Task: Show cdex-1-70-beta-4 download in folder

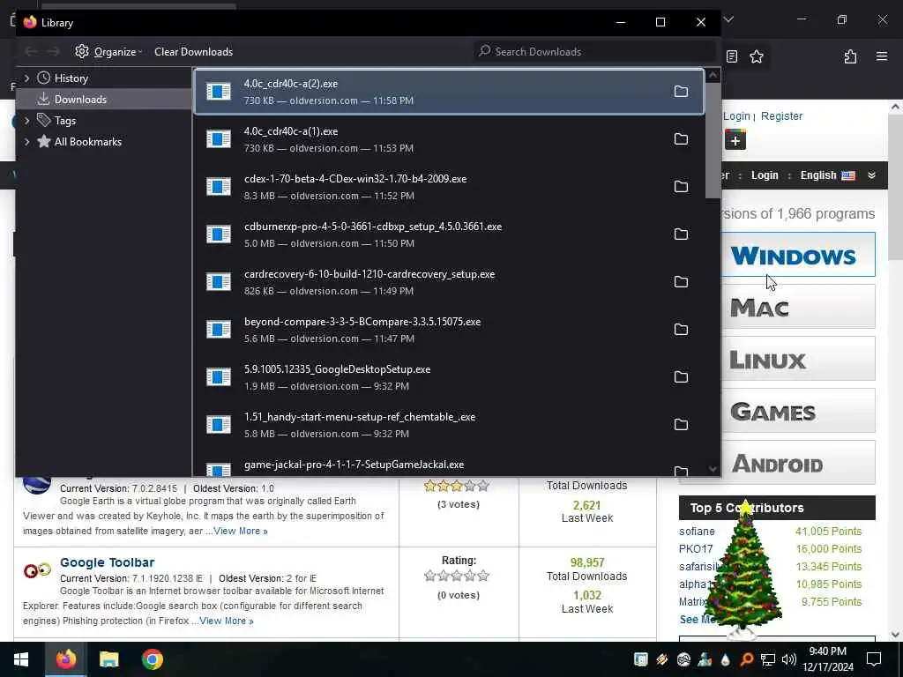Action: pos(681,187)
